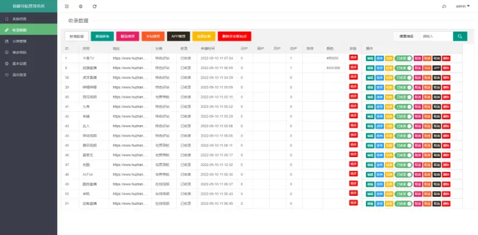Screen dimensions: 478x235
Task: Open the message icon beside admin
Action: coord(444,6)
